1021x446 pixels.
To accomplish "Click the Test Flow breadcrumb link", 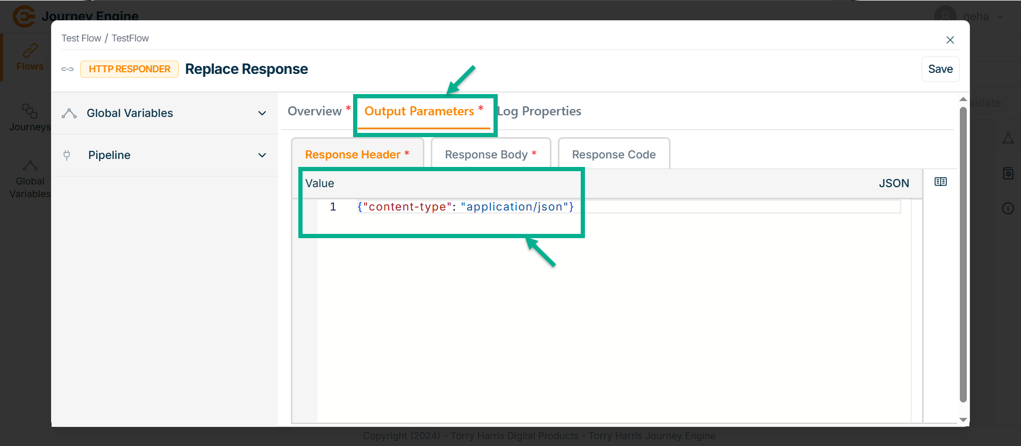I will [81, 38].
